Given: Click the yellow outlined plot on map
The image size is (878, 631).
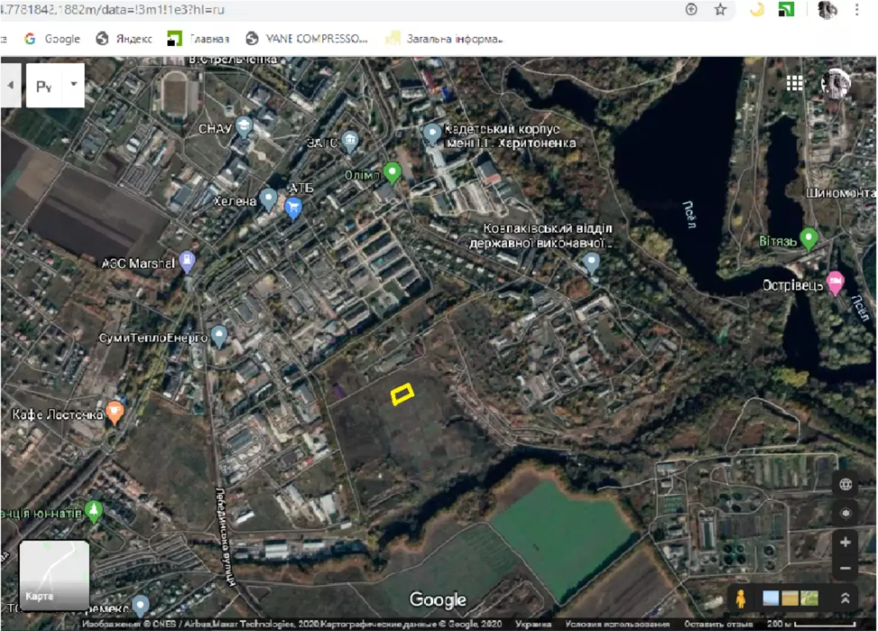Looking at the screenshot, I should click(x=402, y=394).
